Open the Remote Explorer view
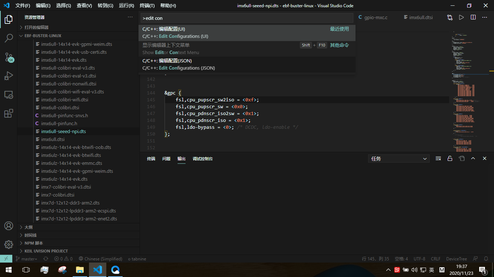This screenshot has width=494, height=277. click(9, 94)
